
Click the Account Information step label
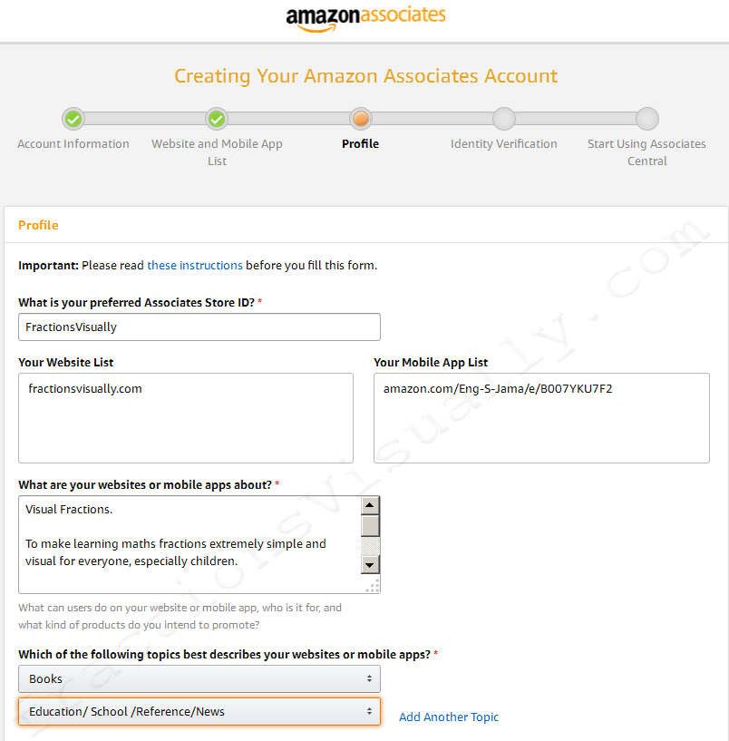73,144
